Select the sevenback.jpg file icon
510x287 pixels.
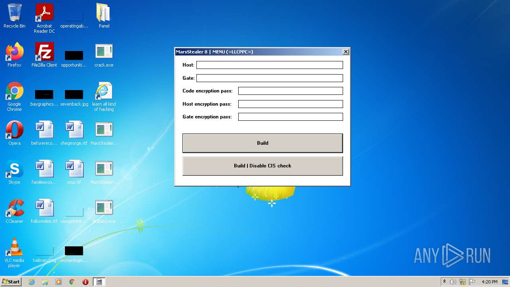pyautogui.click(x=74, y=98)
